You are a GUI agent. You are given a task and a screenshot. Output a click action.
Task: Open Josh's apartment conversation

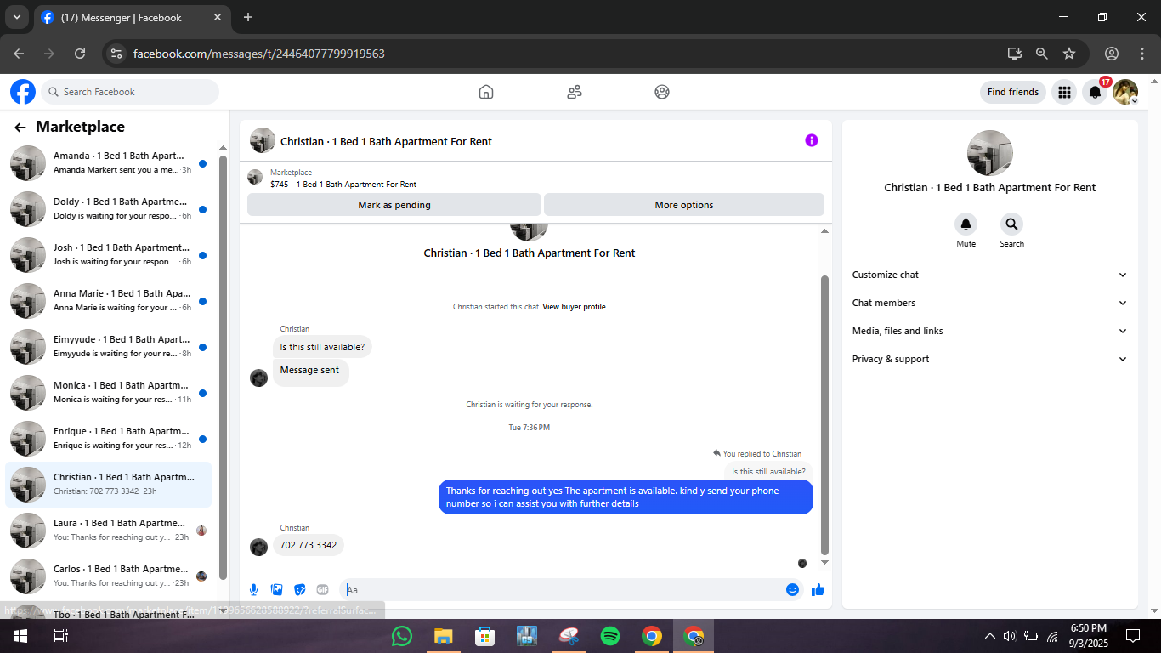click(x=109, y=255)
